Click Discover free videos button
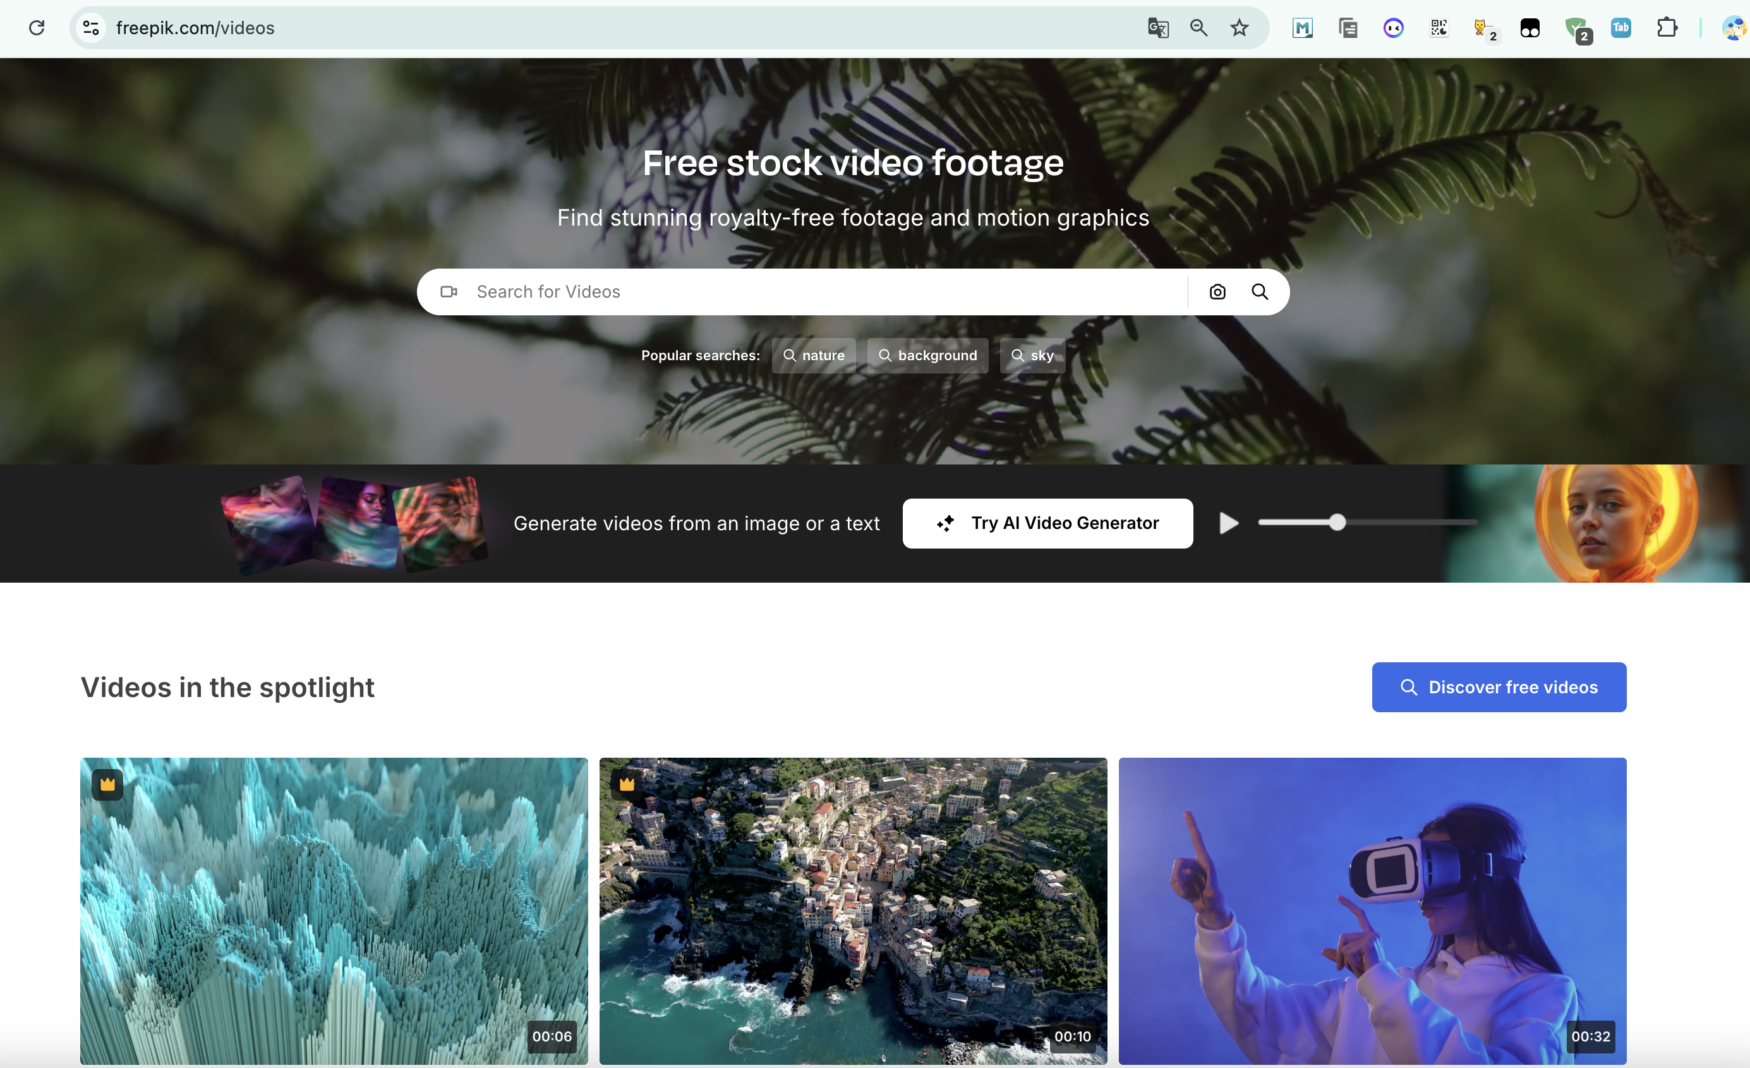Image resolution: width=1750 pixels, height=1068 pixels. point(1499,687)
